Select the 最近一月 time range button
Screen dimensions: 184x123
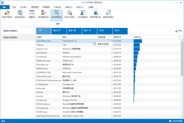pyautogui.click(x=90, y=31)
